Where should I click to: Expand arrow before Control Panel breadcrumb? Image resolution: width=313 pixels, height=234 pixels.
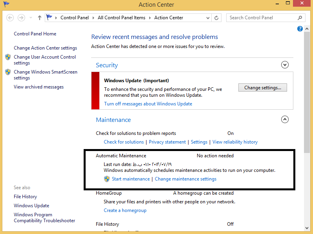(x=56, y=18)
